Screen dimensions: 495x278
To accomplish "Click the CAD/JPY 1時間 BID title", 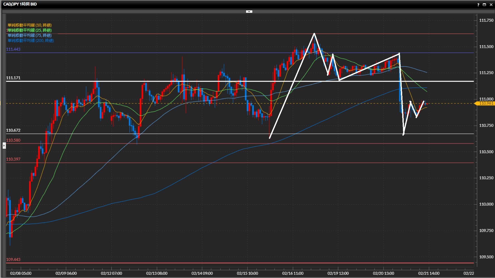I will tap(20, 4).
